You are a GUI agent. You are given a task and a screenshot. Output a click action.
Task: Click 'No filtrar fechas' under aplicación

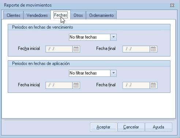[x=90, y=73]
